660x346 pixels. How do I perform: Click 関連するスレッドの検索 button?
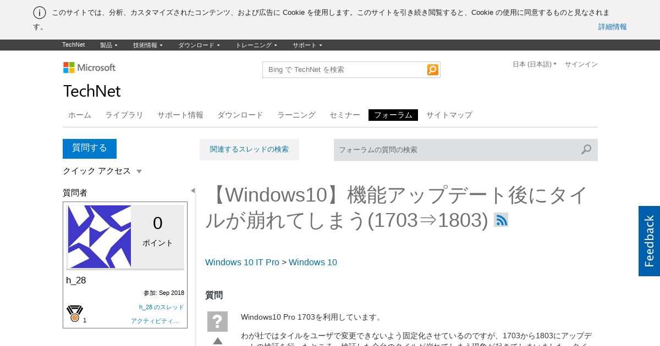coord(249,149)
